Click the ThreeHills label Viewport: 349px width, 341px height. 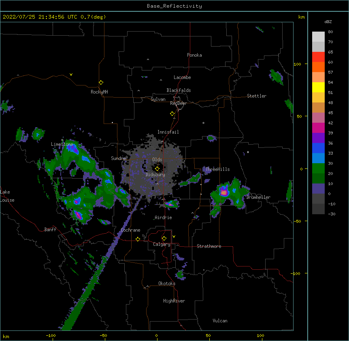[217, 169]
